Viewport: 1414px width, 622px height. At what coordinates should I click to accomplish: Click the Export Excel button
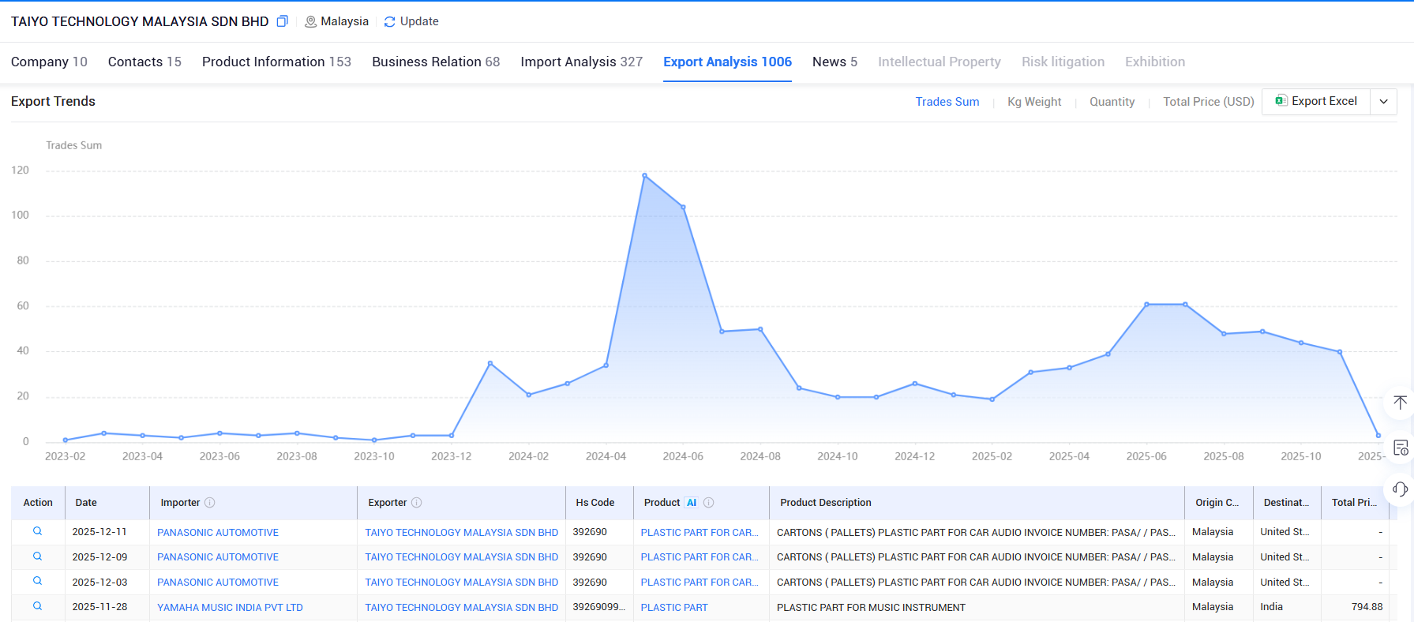click(1316, 102)
